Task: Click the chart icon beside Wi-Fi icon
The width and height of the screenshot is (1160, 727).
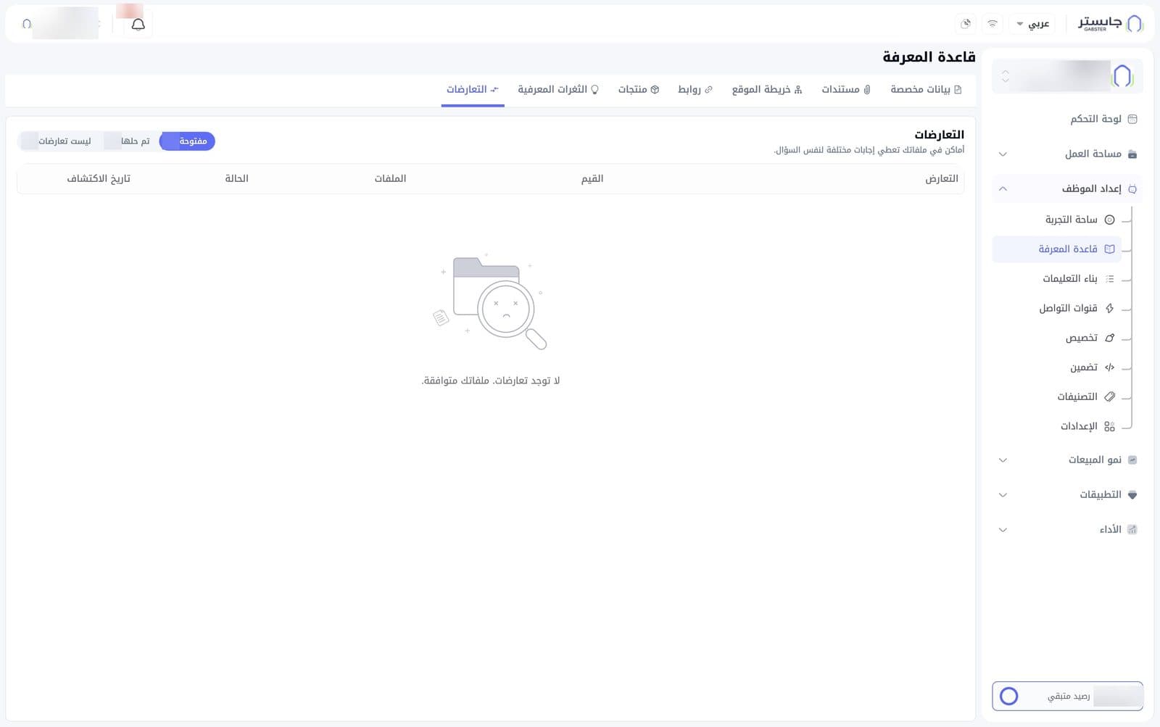Action: click(966, 24)
